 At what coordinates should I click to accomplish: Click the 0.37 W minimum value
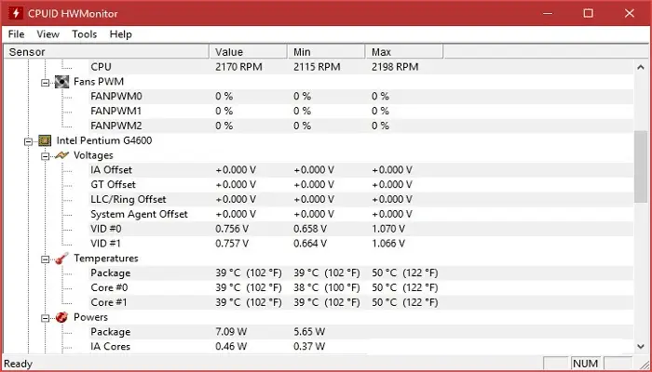[309, 346]
